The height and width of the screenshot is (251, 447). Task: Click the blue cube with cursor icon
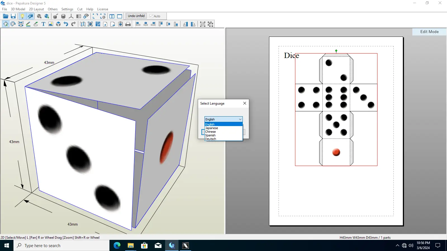47,16
